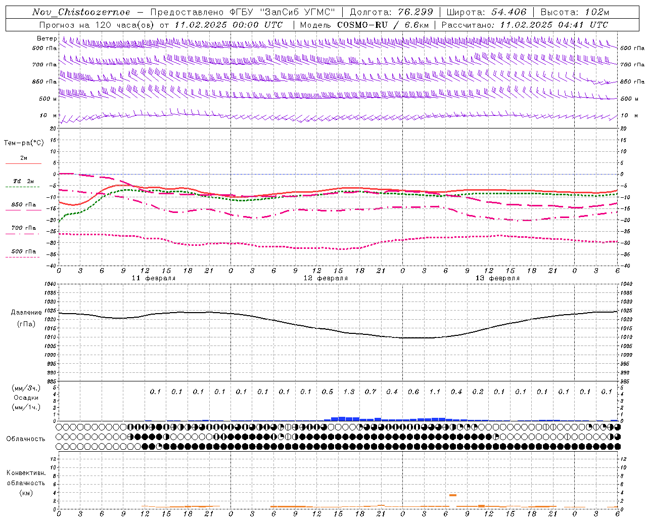The image size is (647, 518).
Task: Click the 2м temperature legend entry
Action: 24,158
